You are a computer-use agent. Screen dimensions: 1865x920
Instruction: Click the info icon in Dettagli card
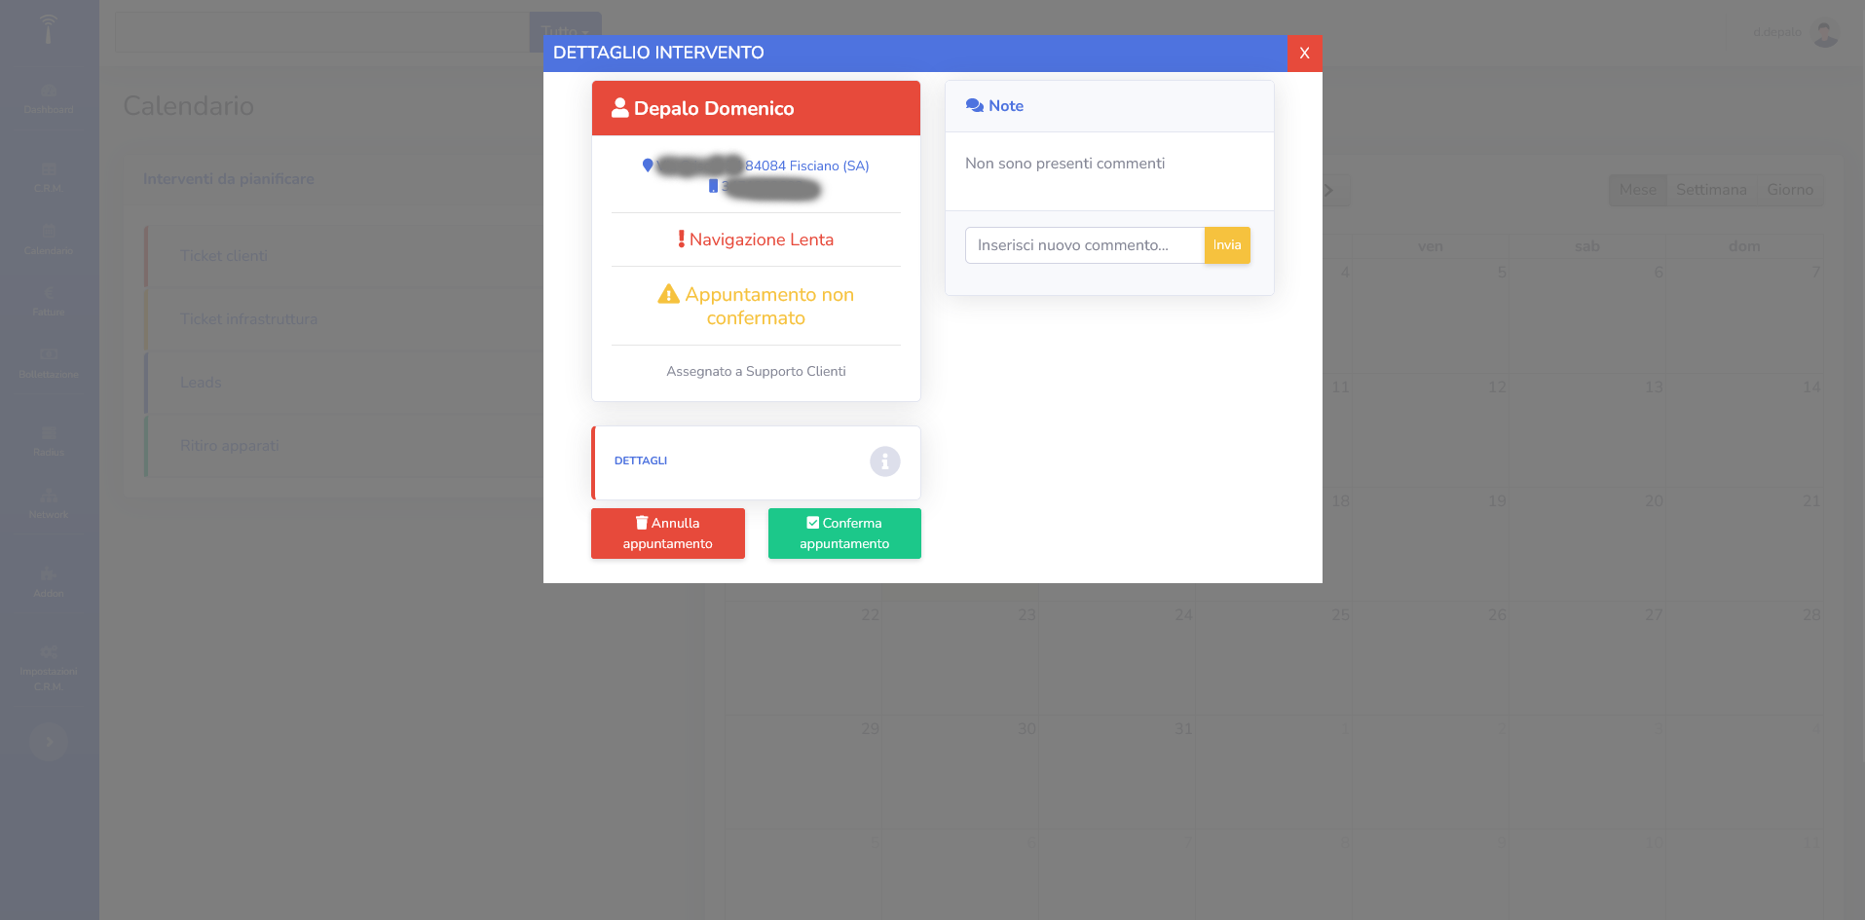tap(884, 461)
